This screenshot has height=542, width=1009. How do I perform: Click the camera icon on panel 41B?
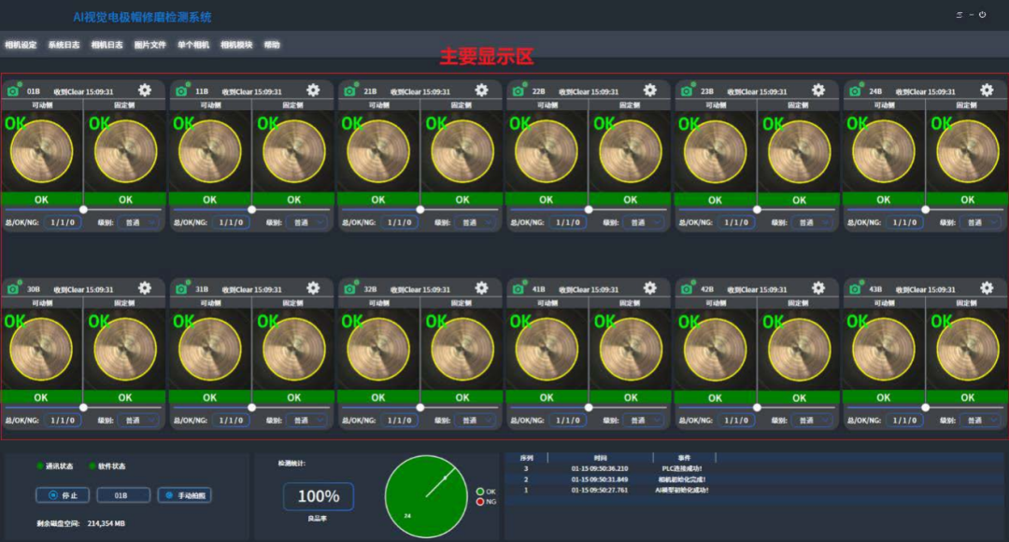(x=518, y=289)
